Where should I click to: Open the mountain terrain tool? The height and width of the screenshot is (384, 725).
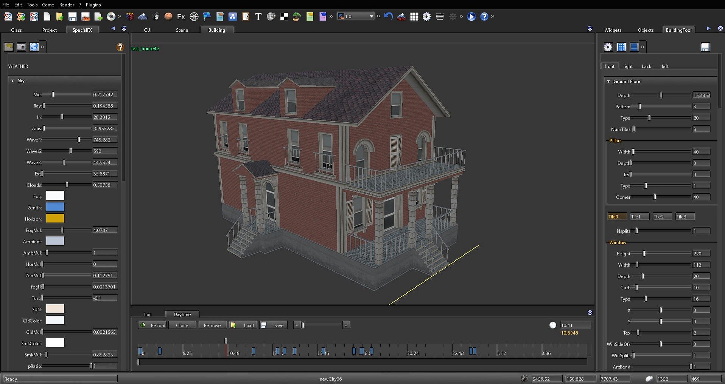[143, 17]
